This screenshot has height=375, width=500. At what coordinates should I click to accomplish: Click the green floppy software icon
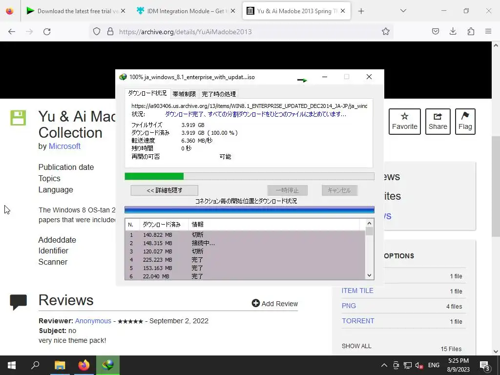[18, 118]
